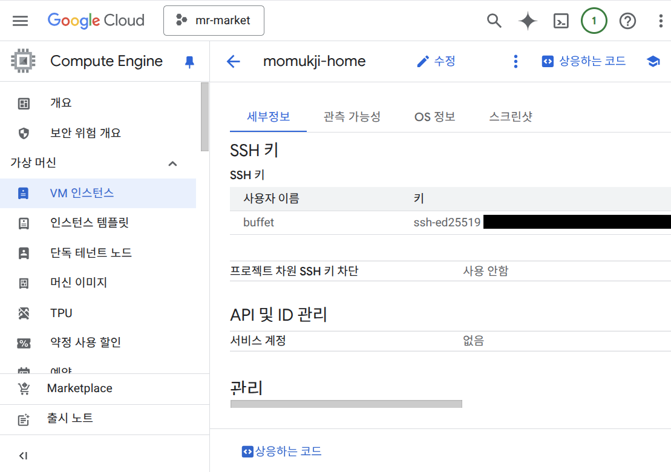
Task: Open the learning graduation cap icon
Action: tap(653, 62)
